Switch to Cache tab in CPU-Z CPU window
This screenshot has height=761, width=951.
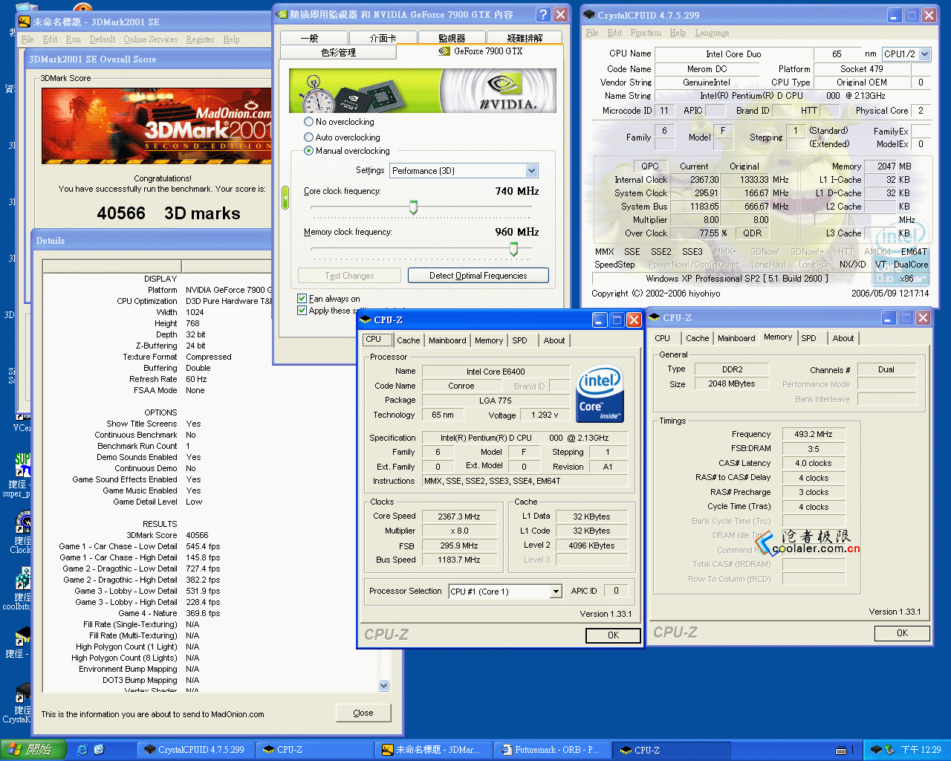[409, 340]
